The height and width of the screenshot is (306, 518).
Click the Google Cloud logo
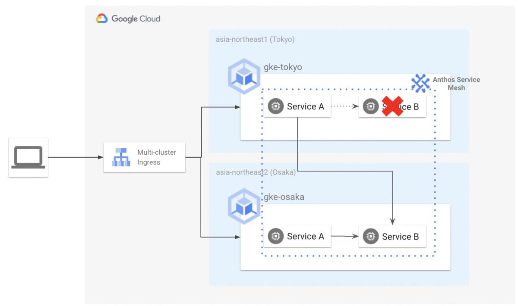point(102,19)
